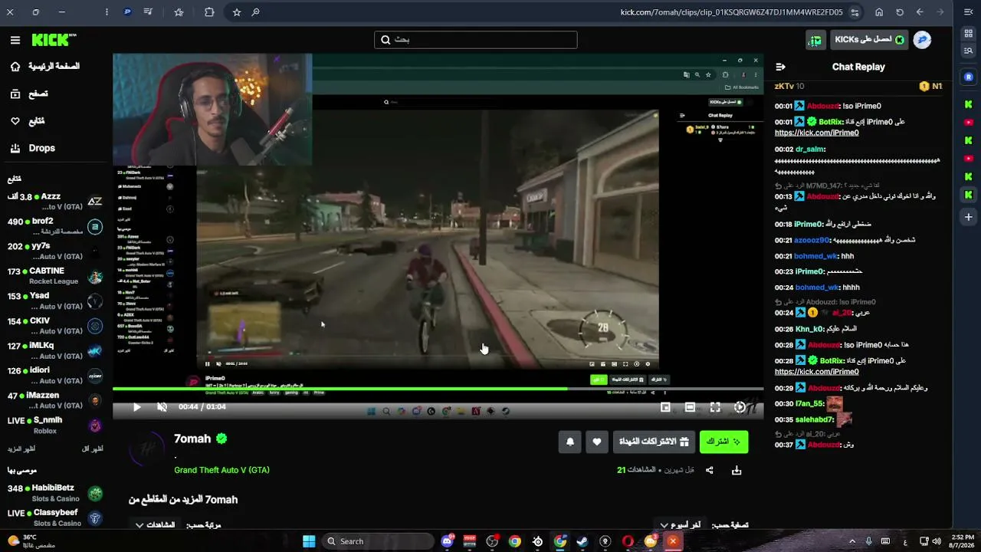
Task: Open the Get KICKs button
Action: [869, 40]
